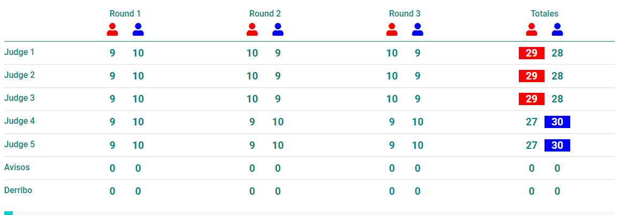Click Judge 3's red highlighted total
This screenshot has height=215, width=620.
click(532, 99)
